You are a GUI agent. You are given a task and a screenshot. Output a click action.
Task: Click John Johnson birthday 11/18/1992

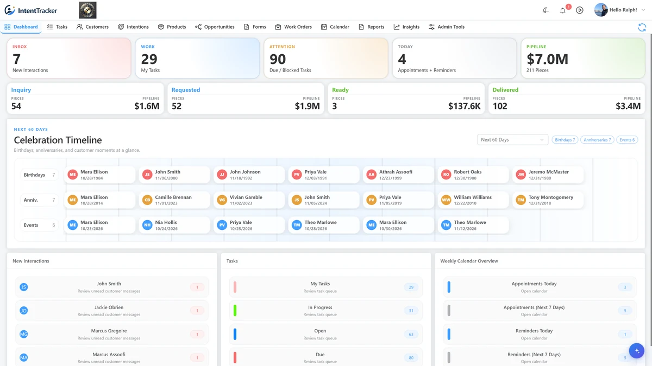[x=249, y=175]
